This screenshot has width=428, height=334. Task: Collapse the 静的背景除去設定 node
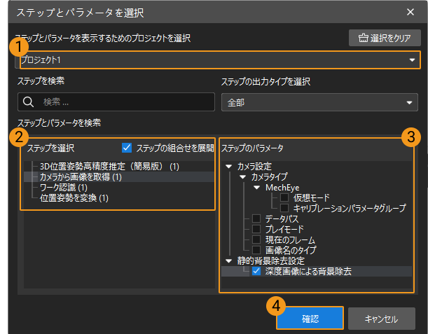[x=230, y=260]
